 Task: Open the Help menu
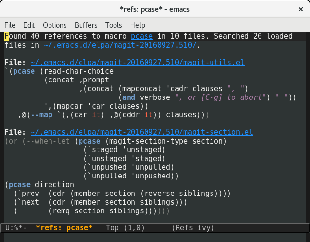pyautogui.click(x=137, y=25)
